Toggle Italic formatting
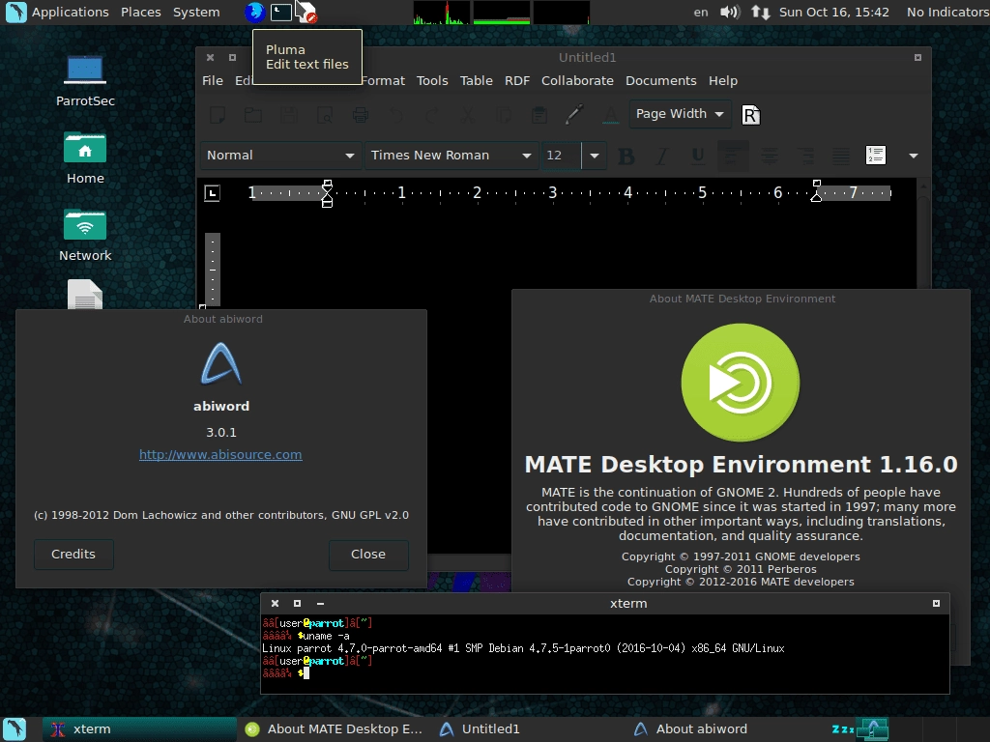990x742 pixels. coord(661,156)
